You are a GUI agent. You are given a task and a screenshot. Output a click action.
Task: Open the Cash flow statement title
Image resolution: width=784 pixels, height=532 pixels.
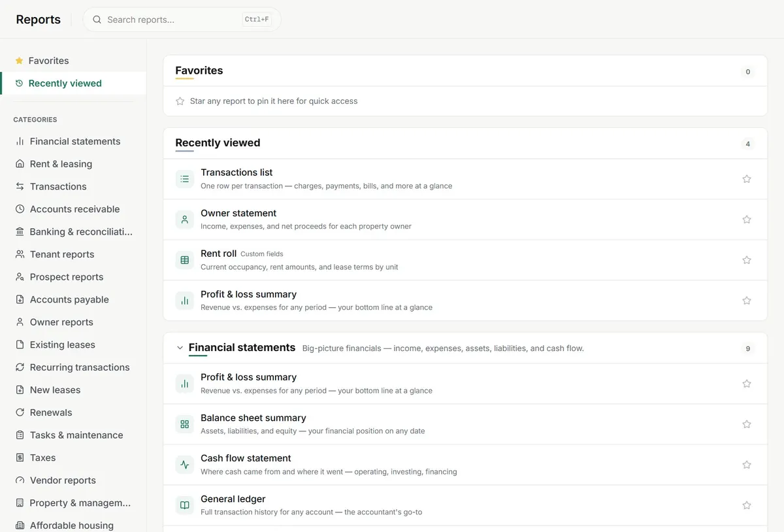pyautogui.click(x=246, y=458)
